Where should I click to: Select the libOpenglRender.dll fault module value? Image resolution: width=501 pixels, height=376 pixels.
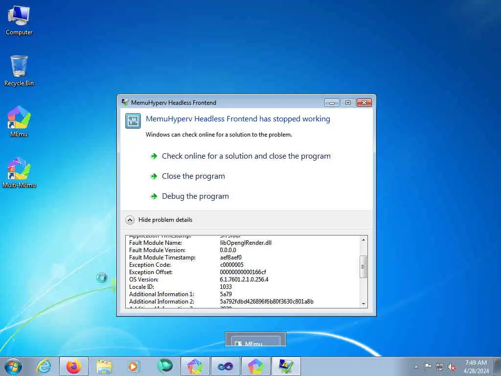coord(246,243)
